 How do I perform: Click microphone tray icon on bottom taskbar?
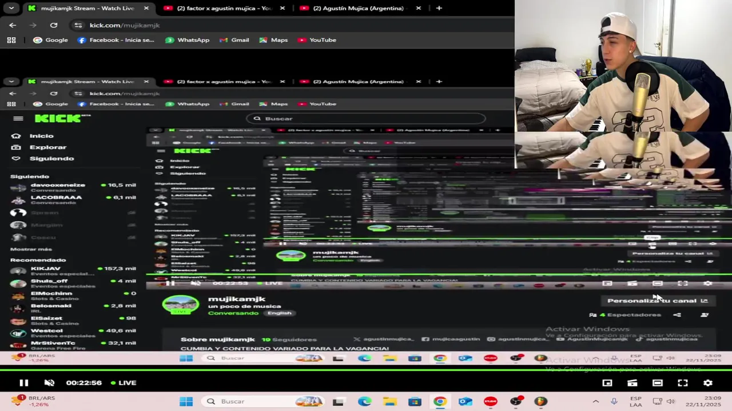(614, 401)
